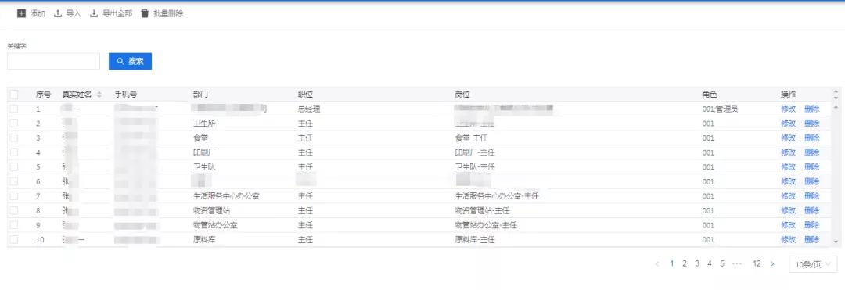This screenshot has width=845, height=290.
Task: Expand more pages via the ellipsis
Action: click(x=737, y=263)
